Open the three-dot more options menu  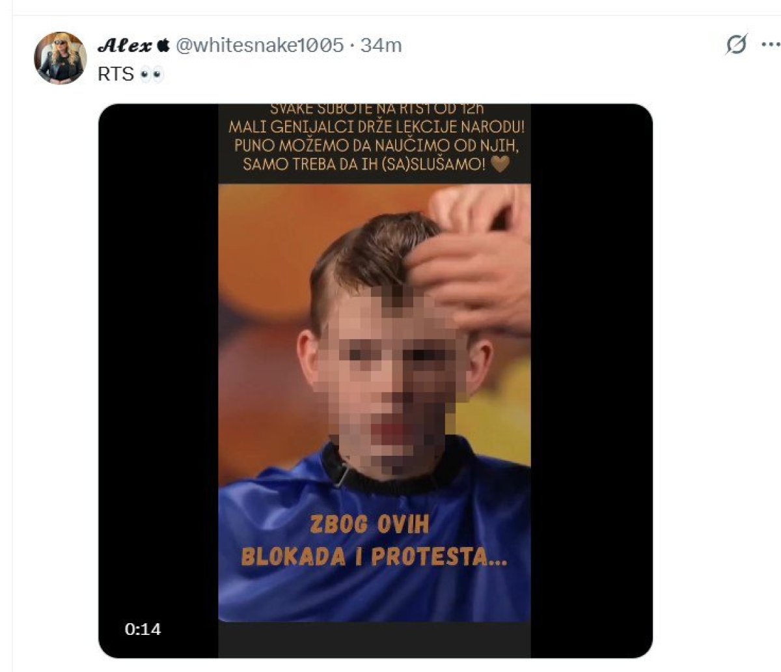pos(771,44)
